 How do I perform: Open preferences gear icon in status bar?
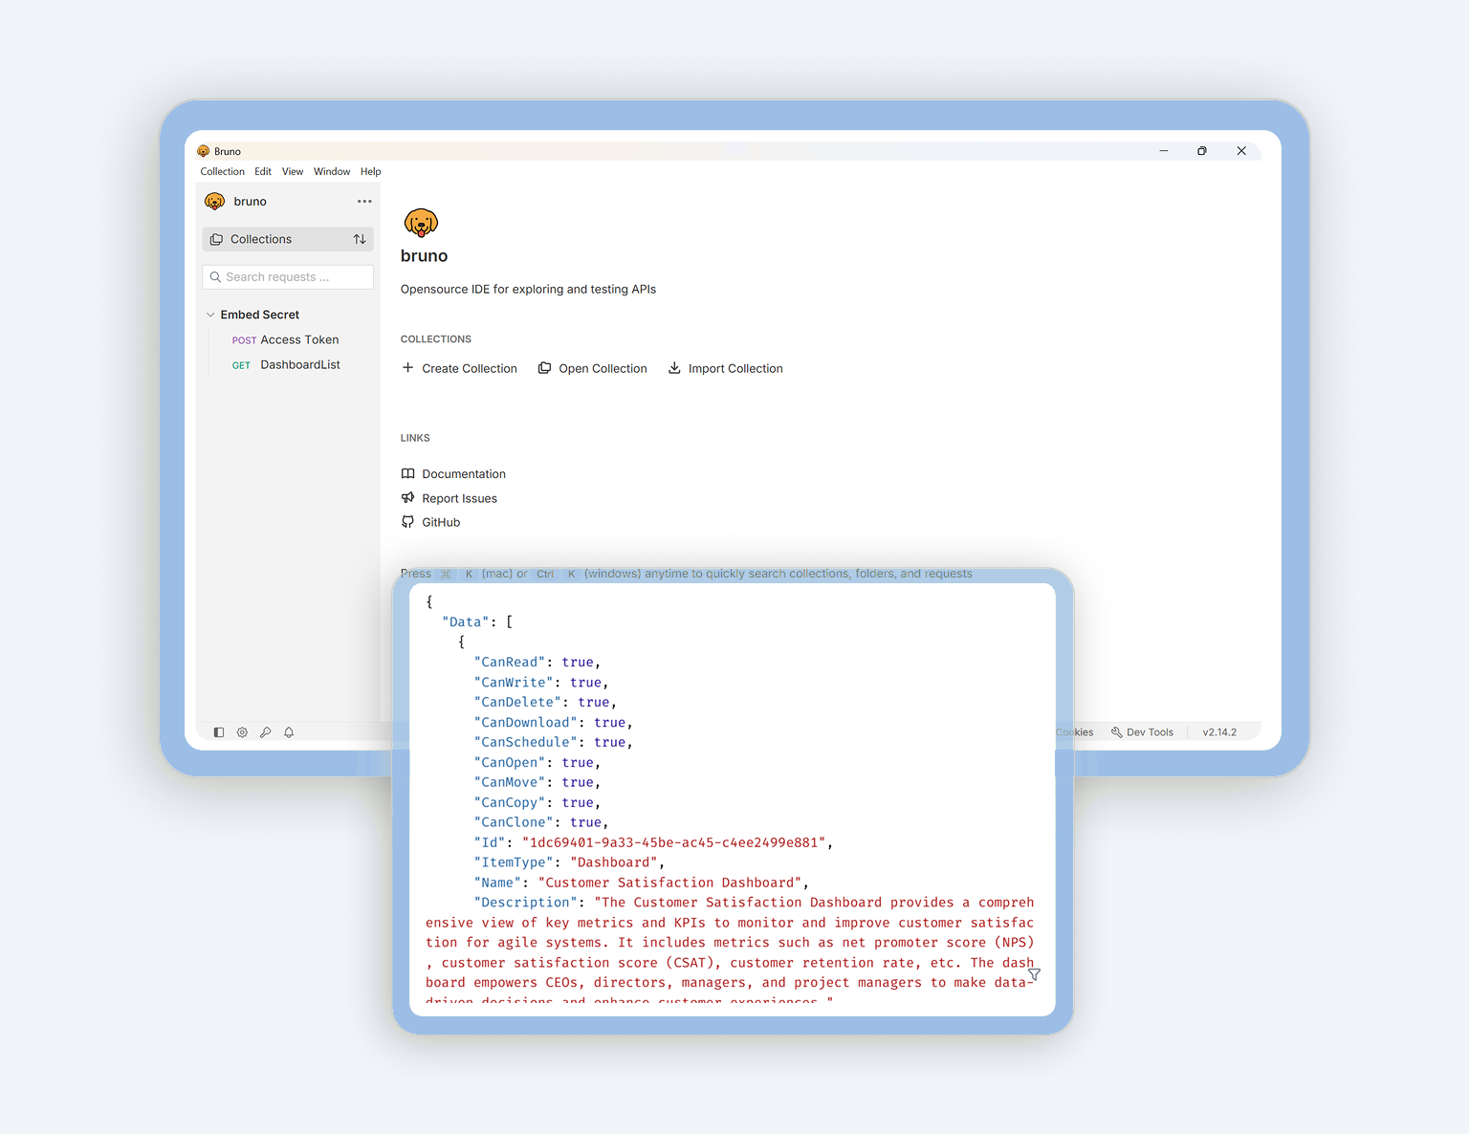[242, 732]
